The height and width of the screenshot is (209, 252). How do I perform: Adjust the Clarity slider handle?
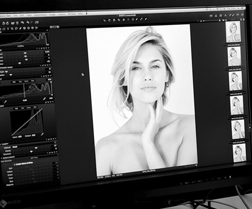point(36,148)
